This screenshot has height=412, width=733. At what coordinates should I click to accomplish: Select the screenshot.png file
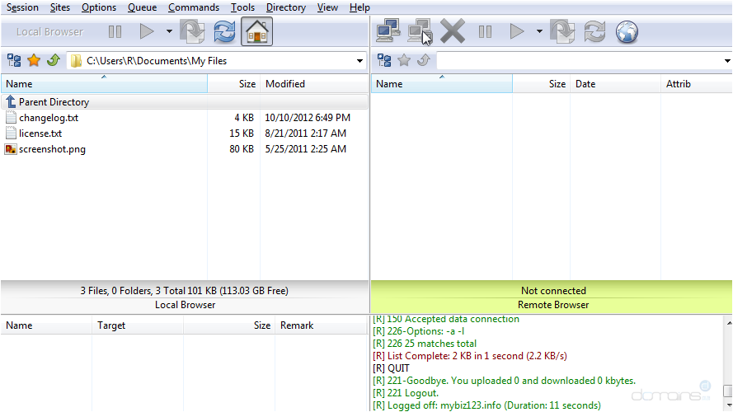point(52,149)
